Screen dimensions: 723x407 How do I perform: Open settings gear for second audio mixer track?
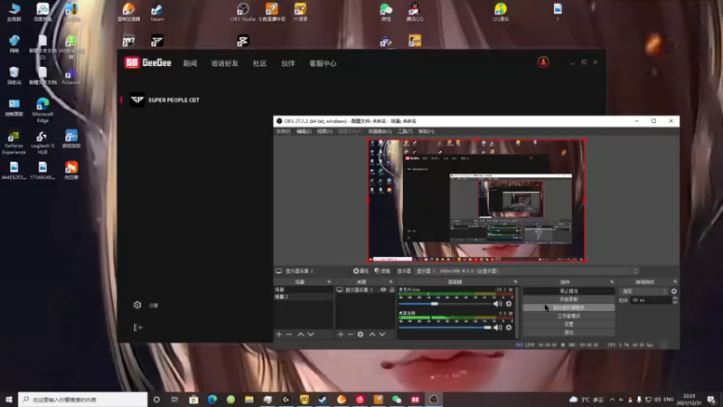(509, 327)
